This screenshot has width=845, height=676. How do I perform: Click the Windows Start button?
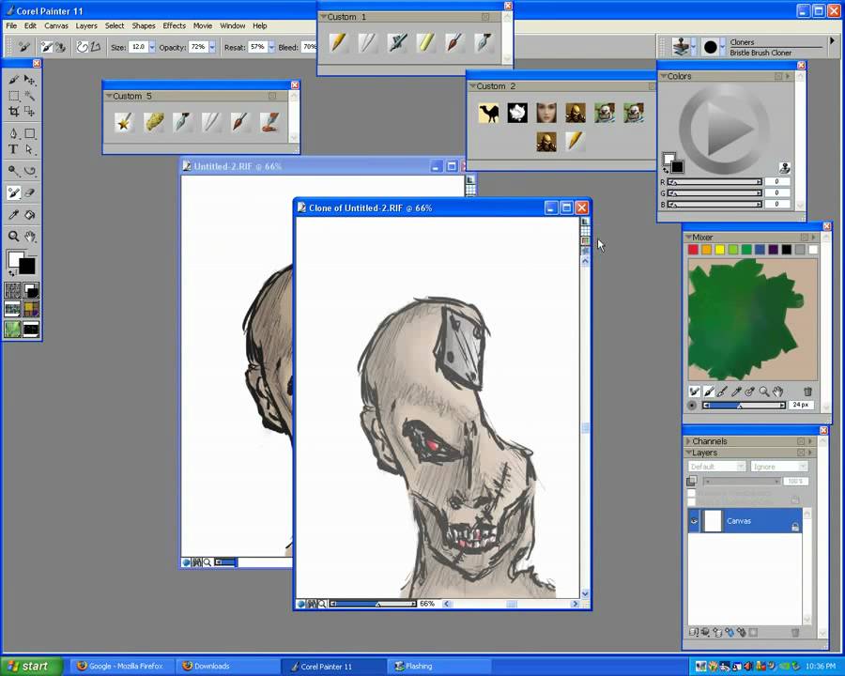(x=31, y=666)
